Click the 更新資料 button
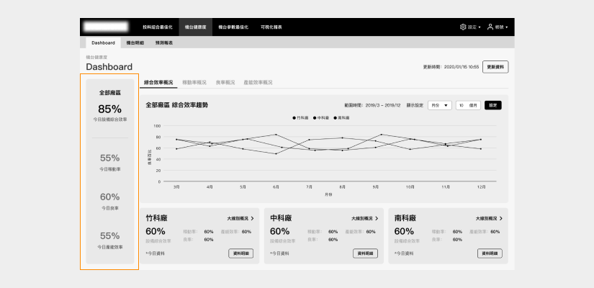Screen dimensions: 594x288 (495, 67)
